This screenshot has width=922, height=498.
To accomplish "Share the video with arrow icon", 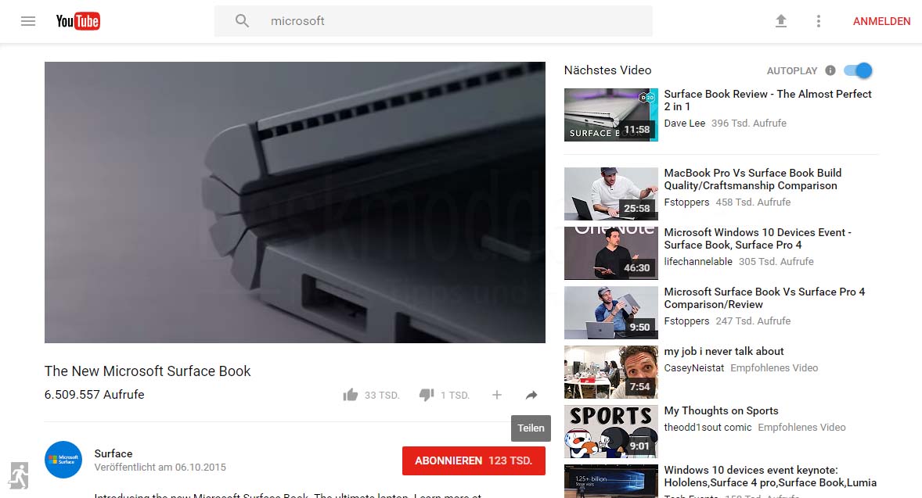I will pos(531,396).
